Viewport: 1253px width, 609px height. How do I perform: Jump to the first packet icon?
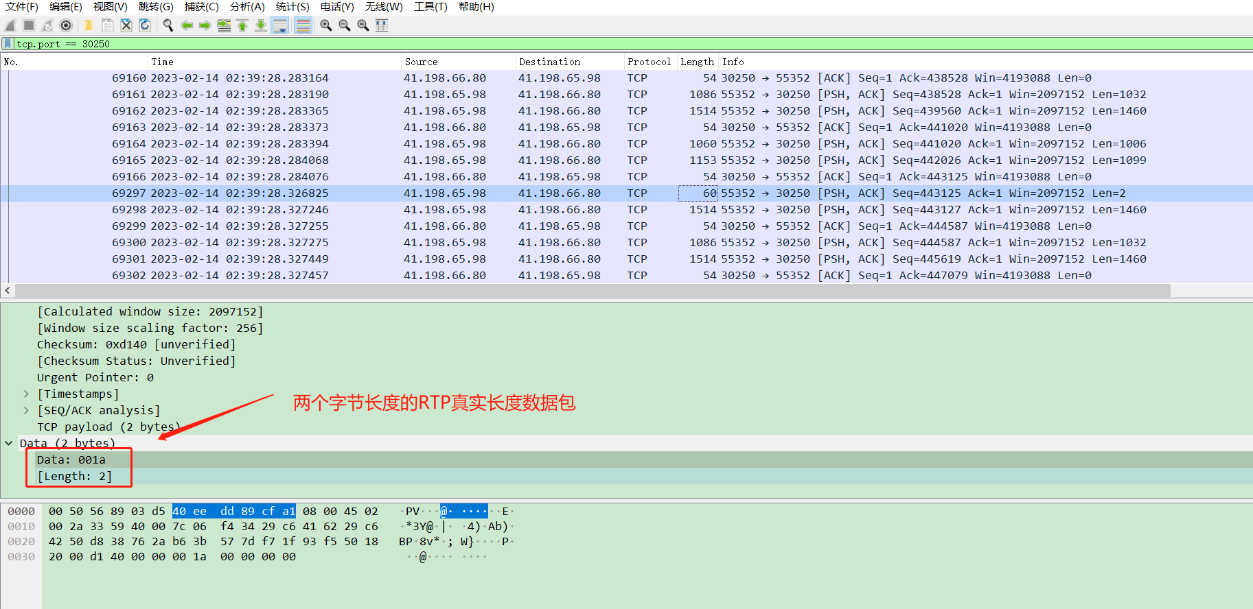(242, 25)
